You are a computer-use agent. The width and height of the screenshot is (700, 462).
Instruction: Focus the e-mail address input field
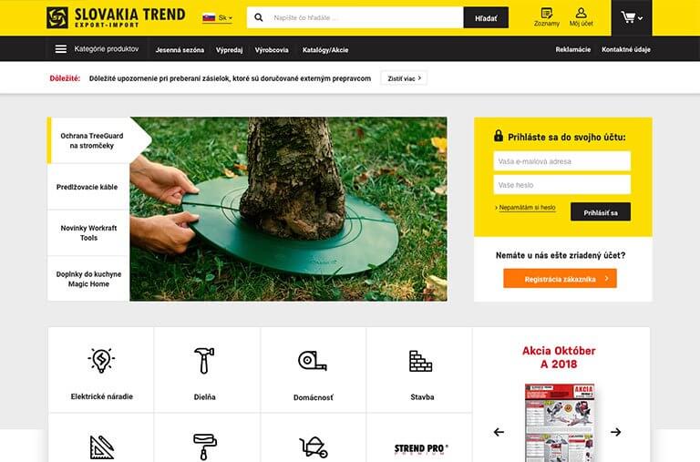click(562, 161)
